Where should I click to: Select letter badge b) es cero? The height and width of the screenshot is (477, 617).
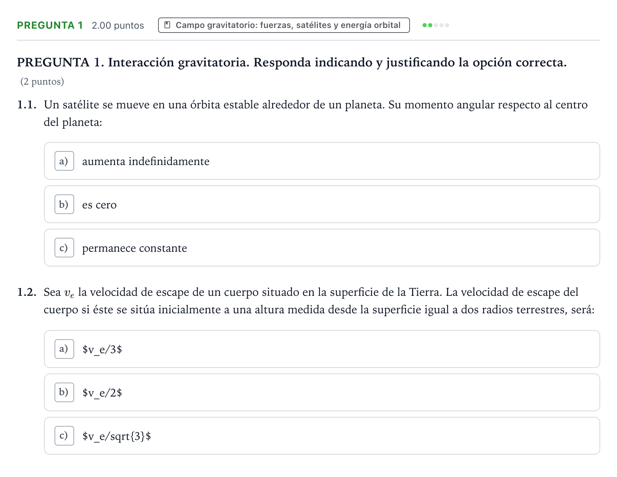pyautogui.click(x=64, y=204)
